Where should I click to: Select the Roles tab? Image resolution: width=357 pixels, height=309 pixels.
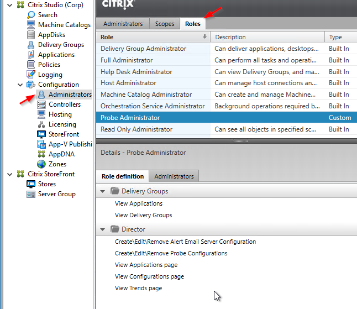(193, 24)
